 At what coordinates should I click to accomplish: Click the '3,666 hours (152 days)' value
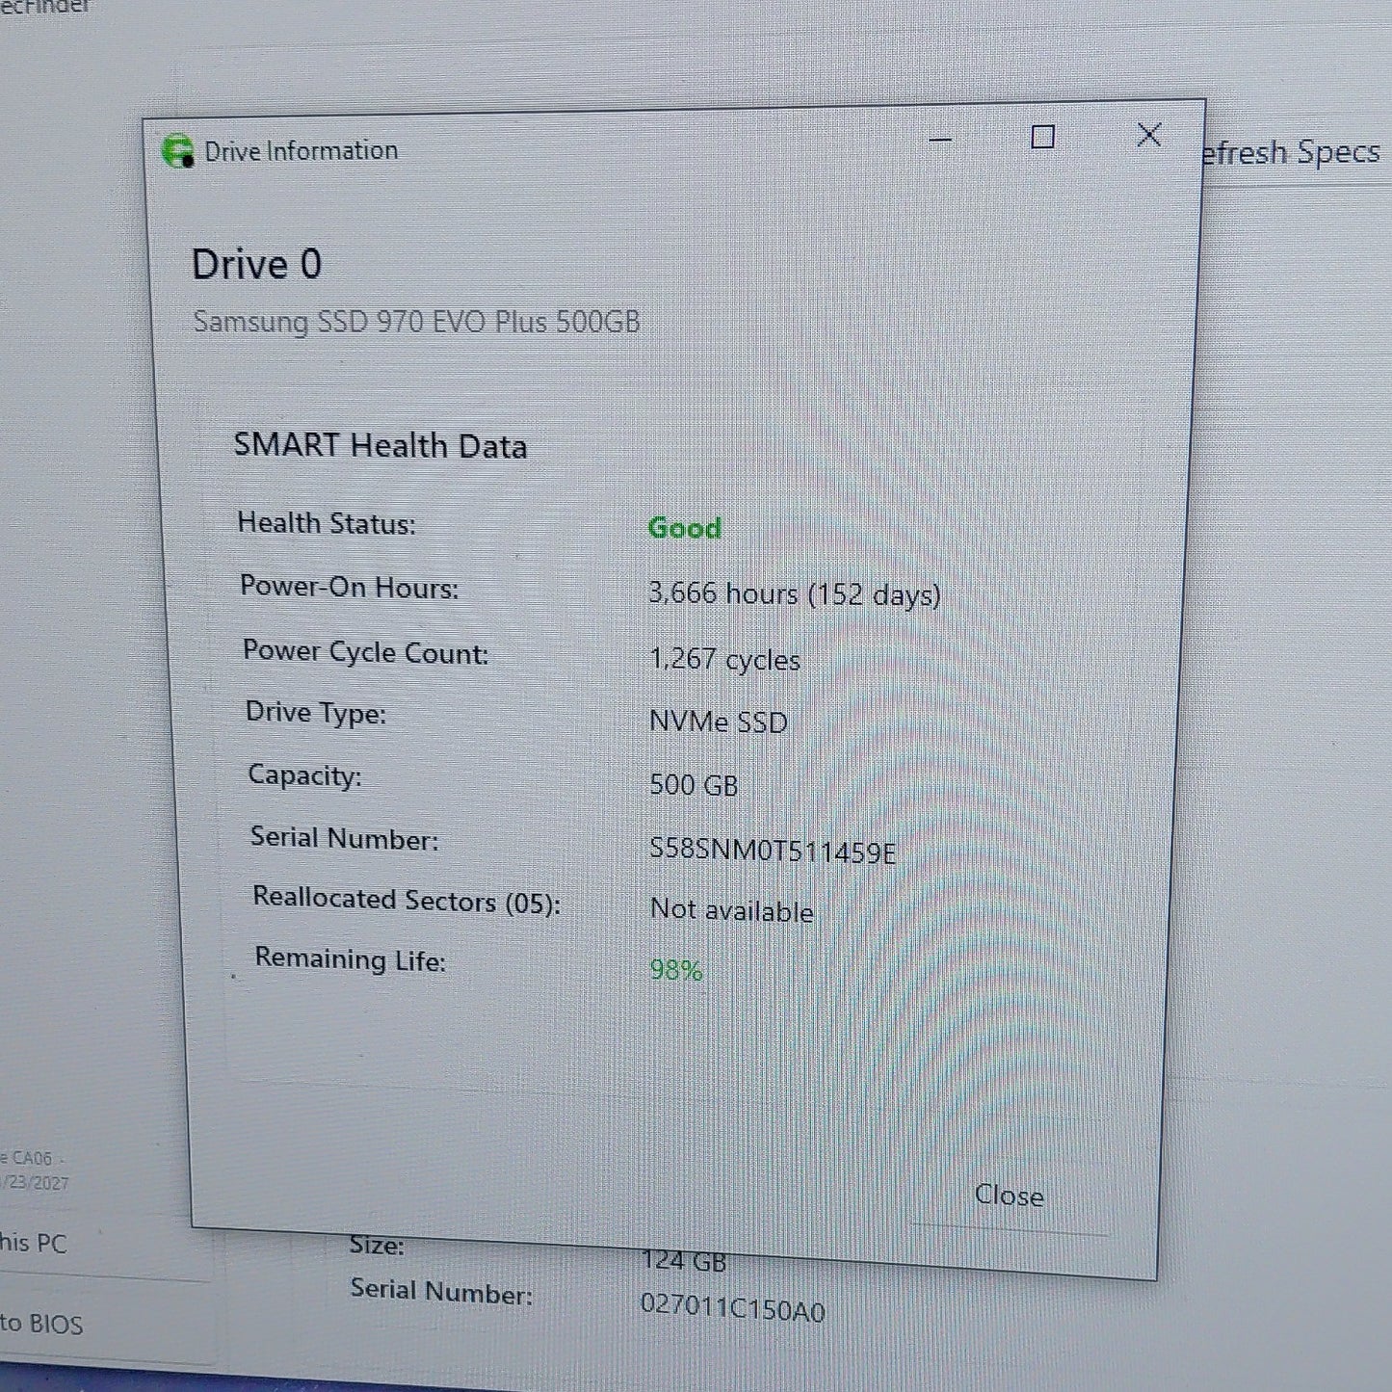click(794, 593)
